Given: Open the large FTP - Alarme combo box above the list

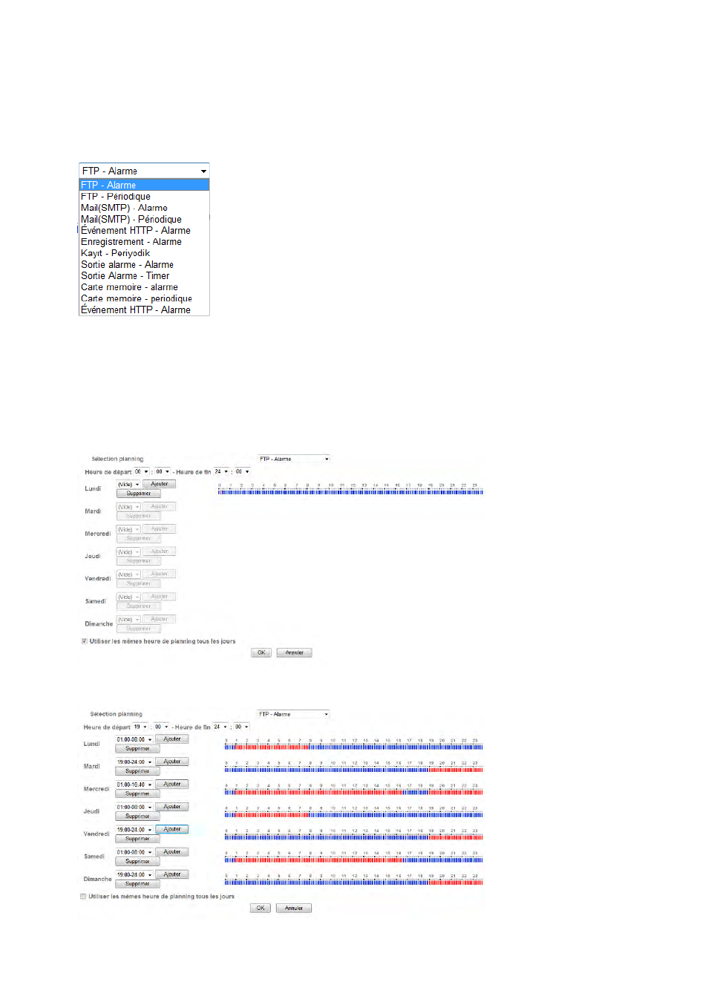Looking at the screenshot, I should tap(144, 171).
